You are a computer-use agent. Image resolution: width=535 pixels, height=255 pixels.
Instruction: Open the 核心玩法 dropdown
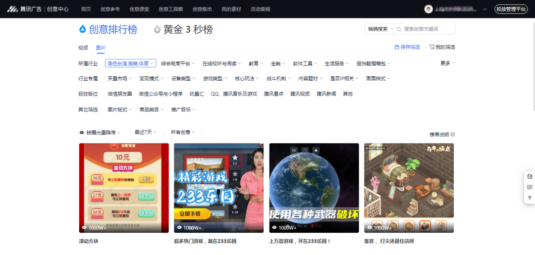[247, 79]
